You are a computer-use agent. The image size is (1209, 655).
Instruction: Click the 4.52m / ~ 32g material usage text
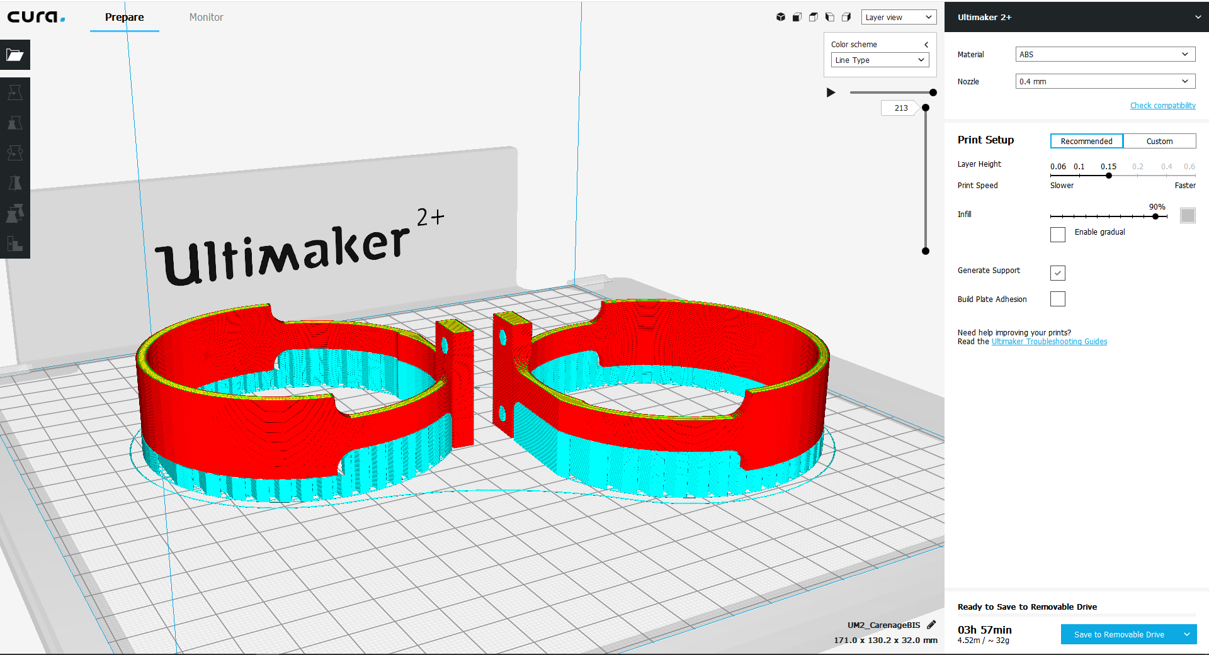[x=983, y=641]
